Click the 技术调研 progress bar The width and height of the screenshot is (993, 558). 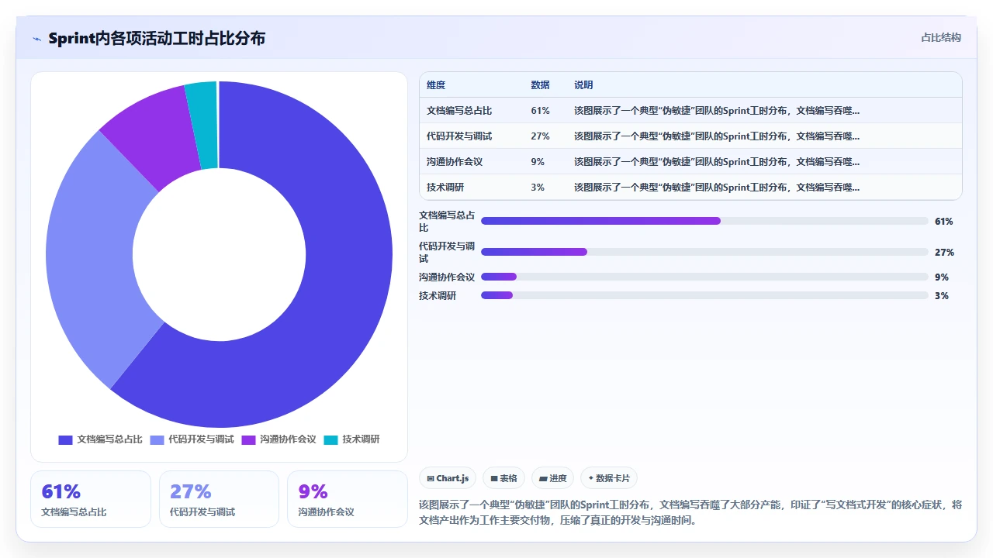pyautogui.click(x=704, y=295)
